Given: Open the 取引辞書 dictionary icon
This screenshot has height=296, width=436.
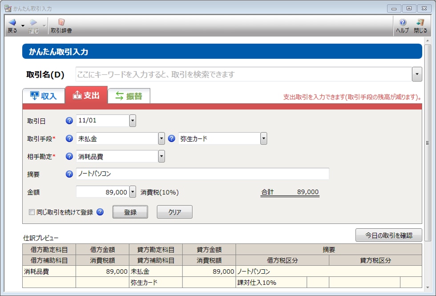Looking at the screenshot, I should click(x=61, y=22).
